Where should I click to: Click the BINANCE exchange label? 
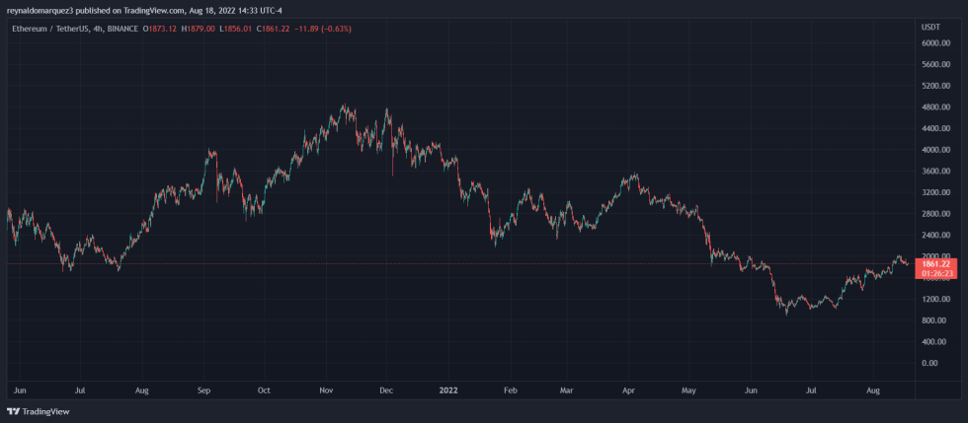122,29
